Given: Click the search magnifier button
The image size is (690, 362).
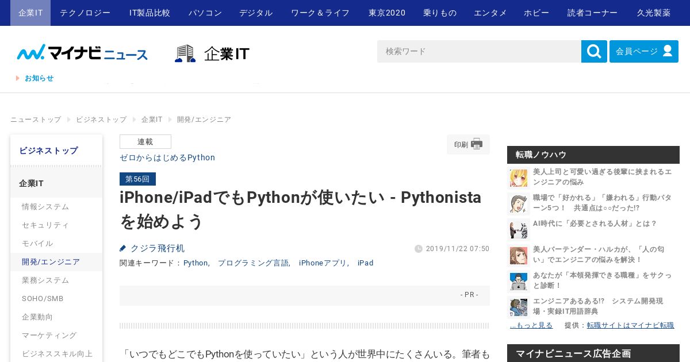Looking at the screenshot, I should (594, 51).
